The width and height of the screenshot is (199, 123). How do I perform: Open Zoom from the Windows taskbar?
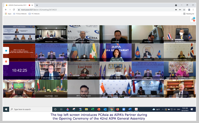pos(124,109)
